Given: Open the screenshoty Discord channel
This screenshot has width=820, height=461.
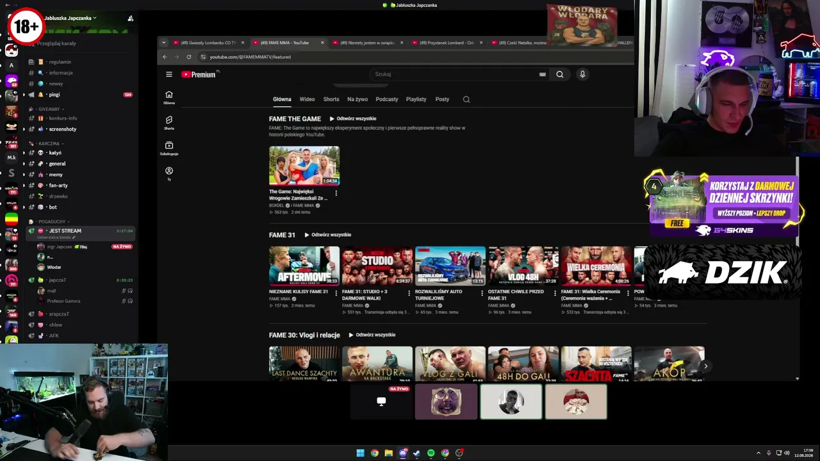Looking at the screenshot, I should coord(79,129).
